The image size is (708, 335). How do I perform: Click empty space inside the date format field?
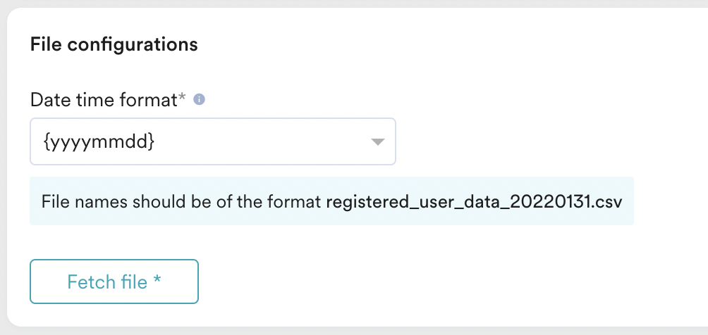coord(262,142)
